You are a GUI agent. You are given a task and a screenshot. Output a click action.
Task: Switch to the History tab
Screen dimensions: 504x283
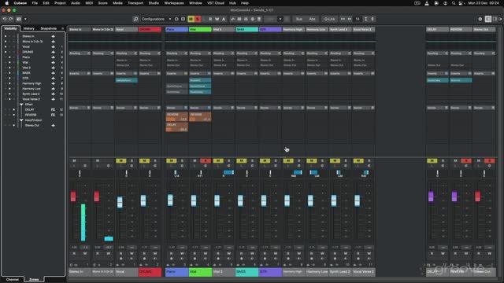click(29, 28)
